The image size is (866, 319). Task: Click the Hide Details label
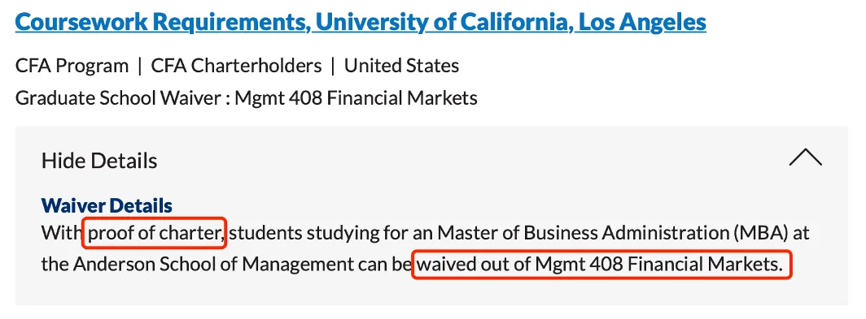click(x=99, y=161)
